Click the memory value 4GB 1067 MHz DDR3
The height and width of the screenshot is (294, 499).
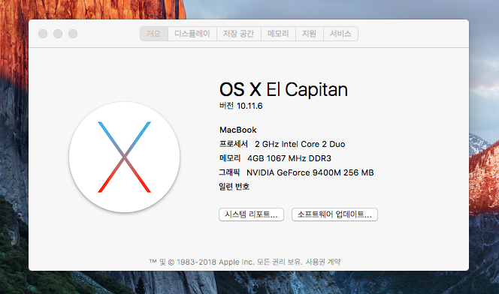pos(289,158)
